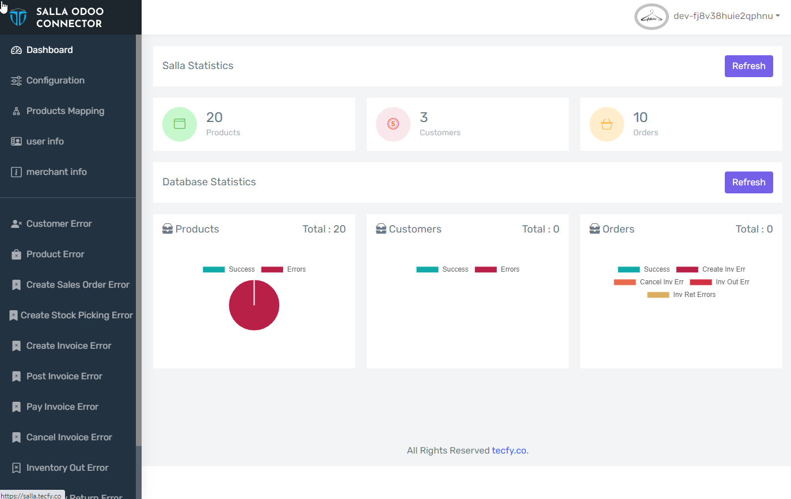Click the Products box icon in Database Statistics
Screen dimensions: 791x499
[168, 229]
